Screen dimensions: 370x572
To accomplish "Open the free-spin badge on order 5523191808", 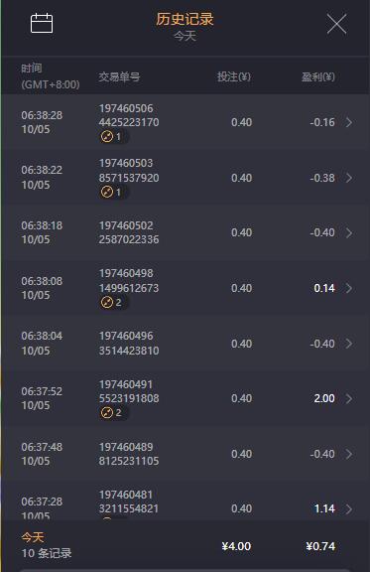I will (111, 412).
